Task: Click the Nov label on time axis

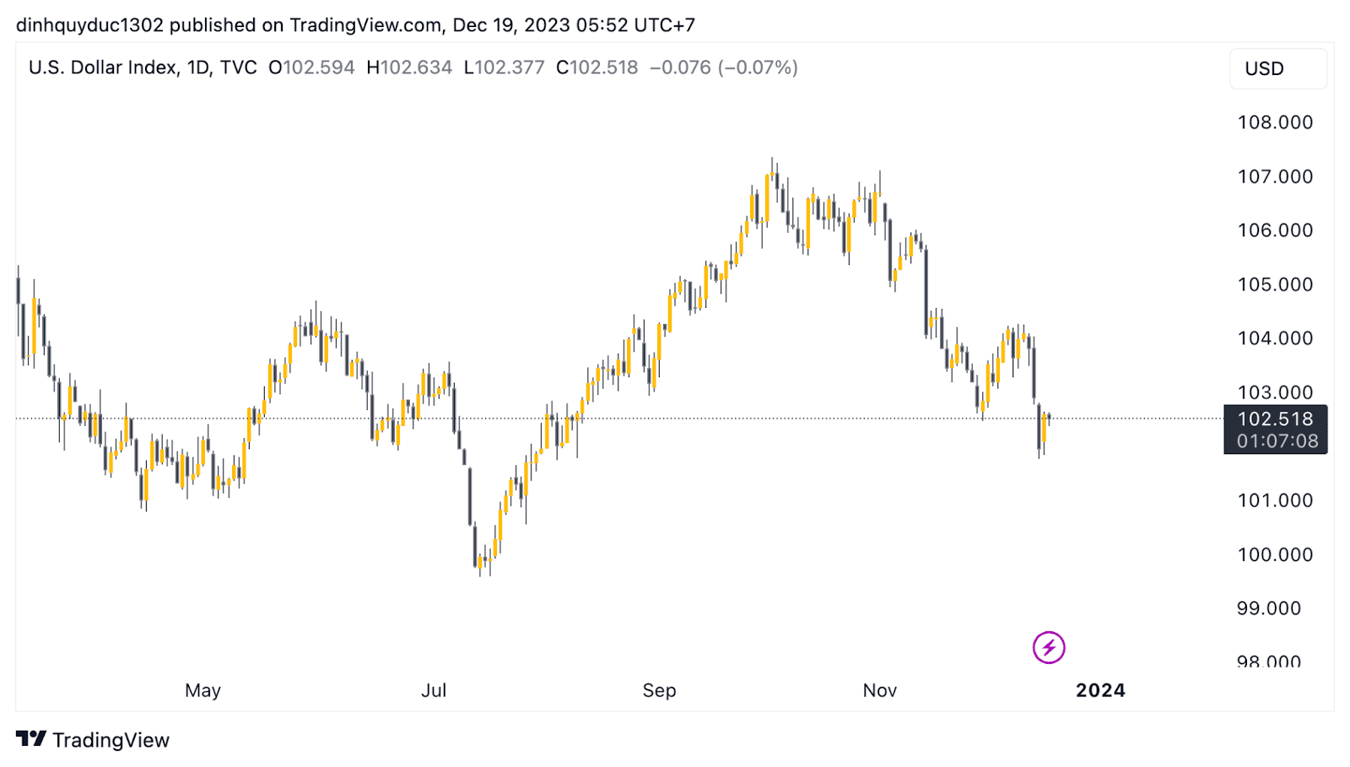Action: [x=879, y=690]
